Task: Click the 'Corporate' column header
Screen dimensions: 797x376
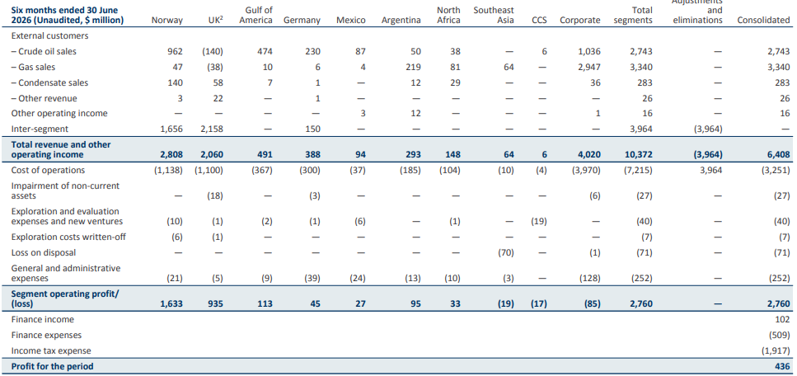Action: click(580, 21)
